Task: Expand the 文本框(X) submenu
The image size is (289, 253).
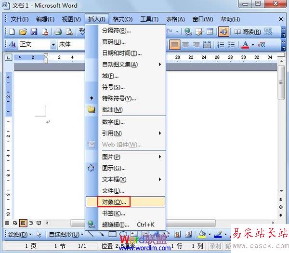Action: [126, 179]
